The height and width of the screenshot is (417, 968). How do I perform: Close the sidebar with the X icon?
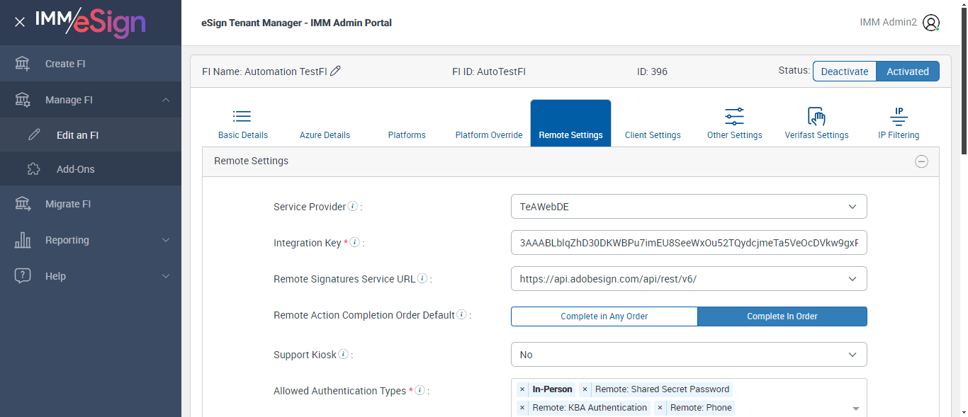20,22
